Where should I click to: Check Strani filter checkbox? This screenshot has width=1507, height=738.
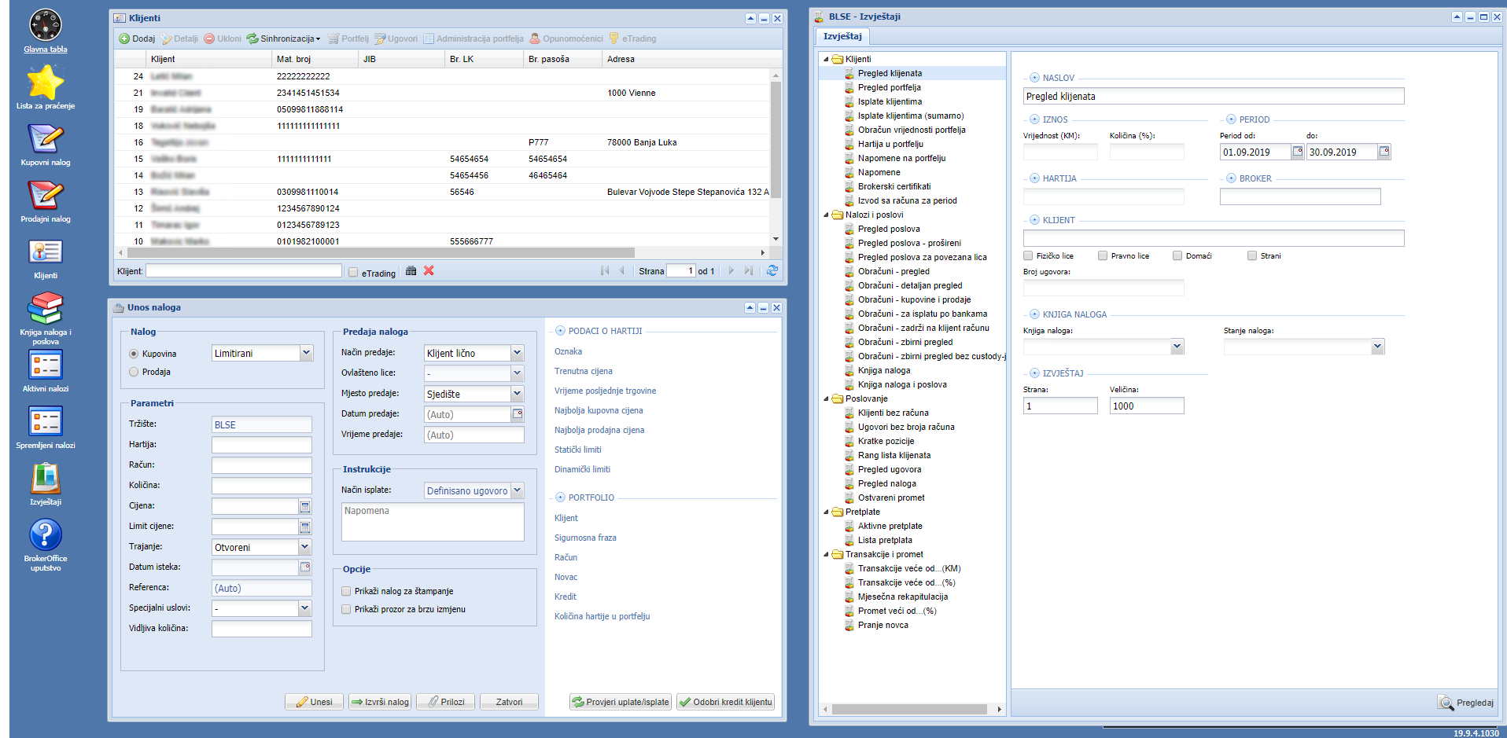pyautogui.click(x=1252, y=255)
